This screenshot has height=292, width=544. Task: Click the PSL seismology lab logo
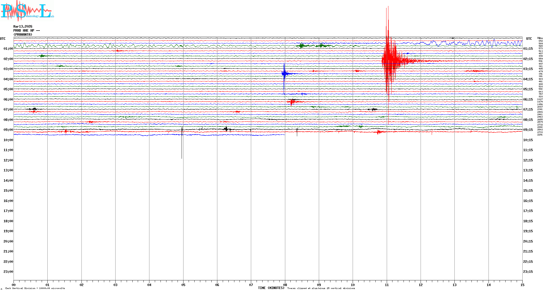[x=27, y=11]
